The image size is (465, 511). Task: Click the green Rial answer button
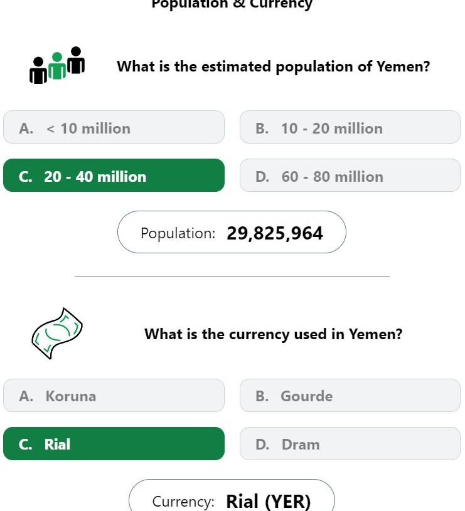coord(114,443)
